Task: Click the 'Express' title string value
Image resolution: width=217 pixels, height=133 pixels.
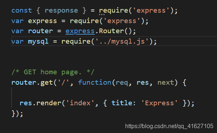Action: (159, 103)
